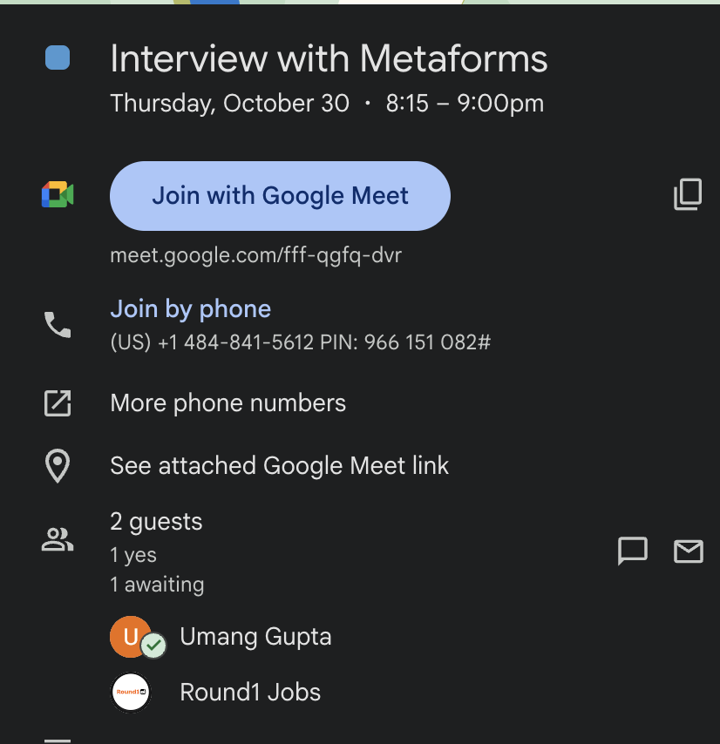Expand the 1 awaiting guest status
The width and height of the screenshot is (720, 744).
157,584
